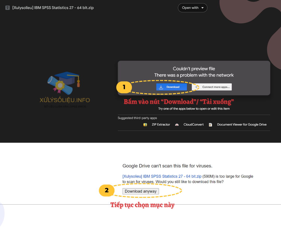Click the blue Download button
Viewport: 281px width, 236px height.
pyautogui.click(x=171, y=87)
